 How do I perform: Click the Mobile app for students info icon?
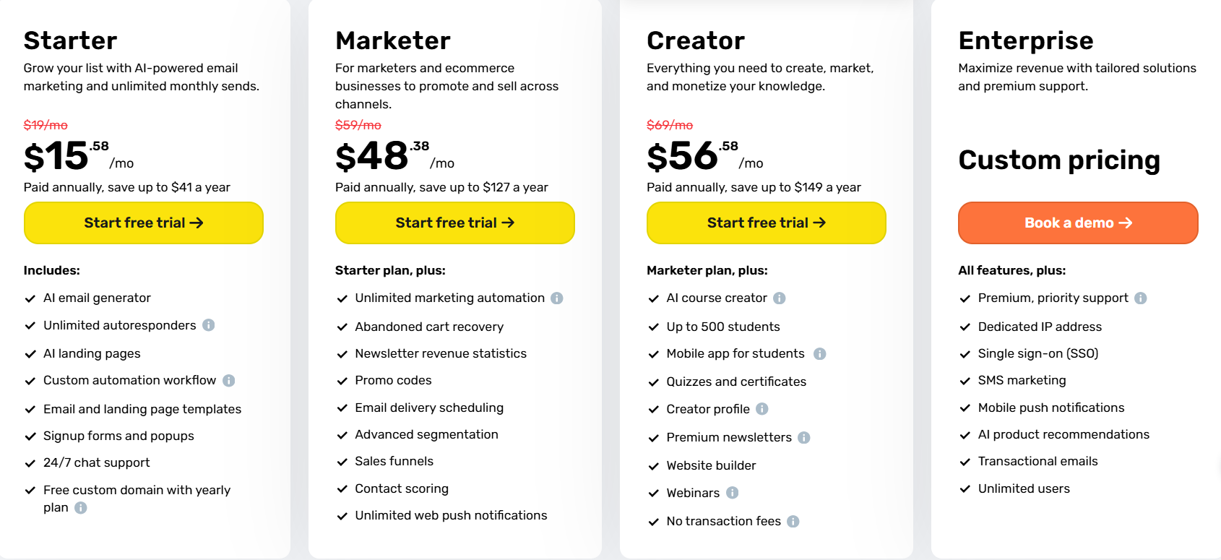pos(820,353)
